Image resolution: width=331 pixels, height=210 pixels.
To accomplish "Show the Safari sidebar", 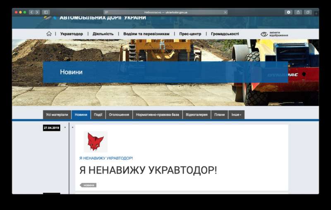I will pyautogui.click(x=46, y=12).
